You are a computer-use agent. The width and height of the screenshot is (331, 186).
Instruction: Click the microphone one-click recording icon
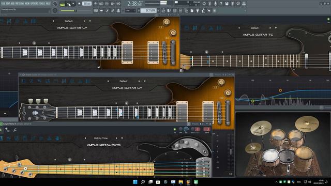click(215, 4)
